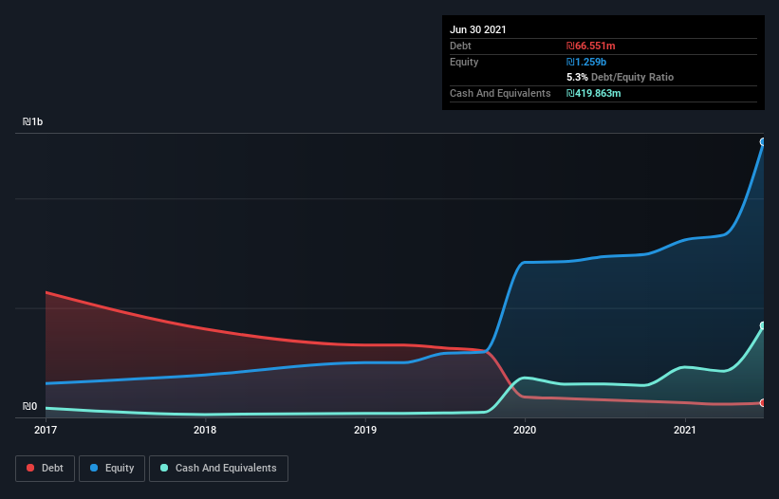
Task: Click the 2017 x-axis label
Action: point(46,430)
